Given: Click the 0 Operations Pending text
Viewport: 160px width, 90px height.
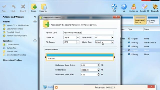Looking at the screenshot, I should click(12, 60).
